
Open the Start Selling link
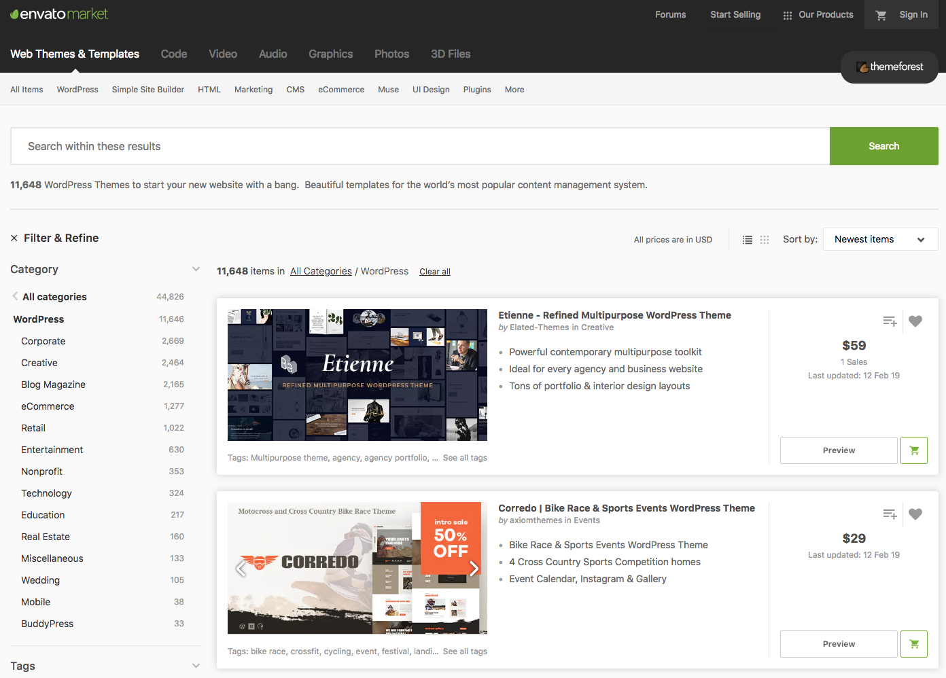[735, 15]
